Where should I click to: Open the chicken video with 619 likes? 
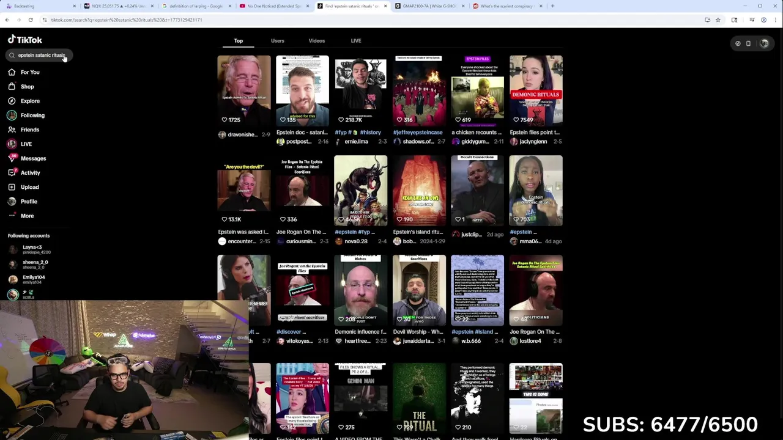(477, 90)
